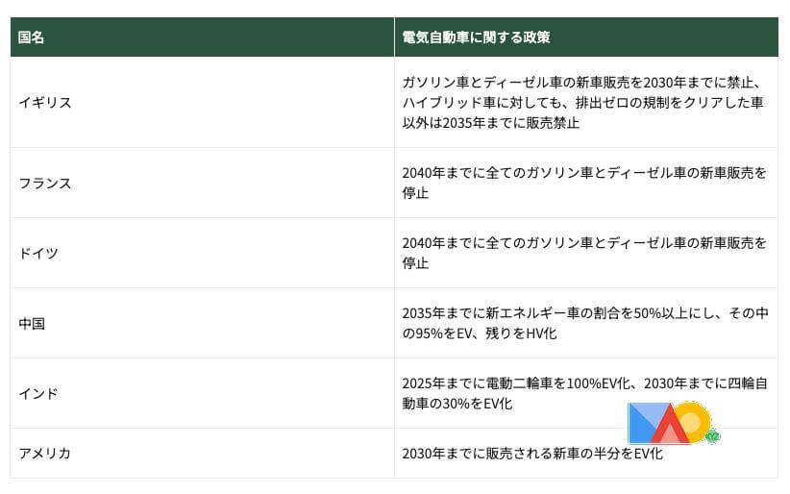Select the インド country cell
This screenshot has height=494, width=790.
point(38,393)
